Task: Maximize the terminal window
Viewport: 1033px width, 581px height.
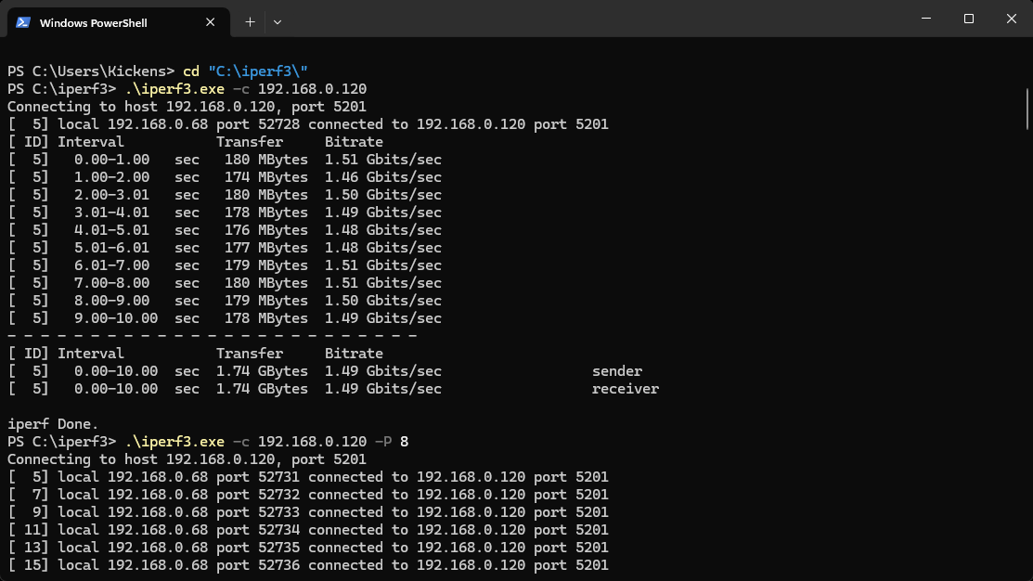Action: click(x=968, y=19)
